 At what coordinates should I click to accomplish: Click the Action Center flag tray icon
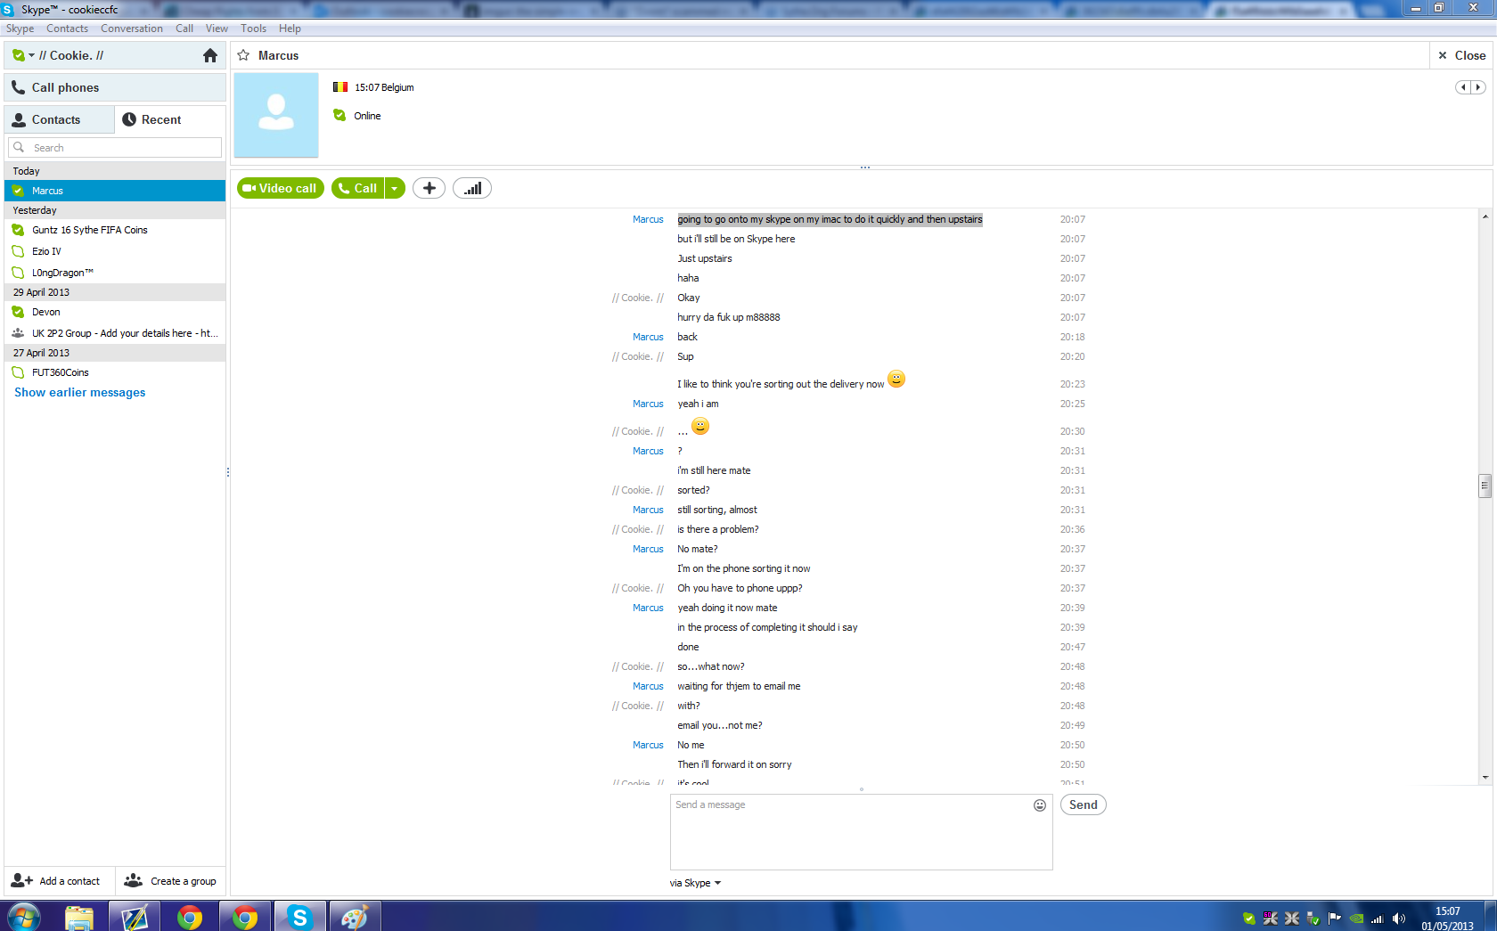pyautogui.click(x=1335, y=919)
